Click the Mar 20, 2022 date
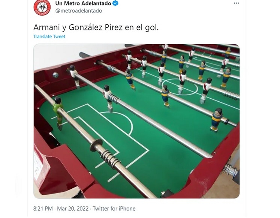The image size is (280, 218). point(73,209)
